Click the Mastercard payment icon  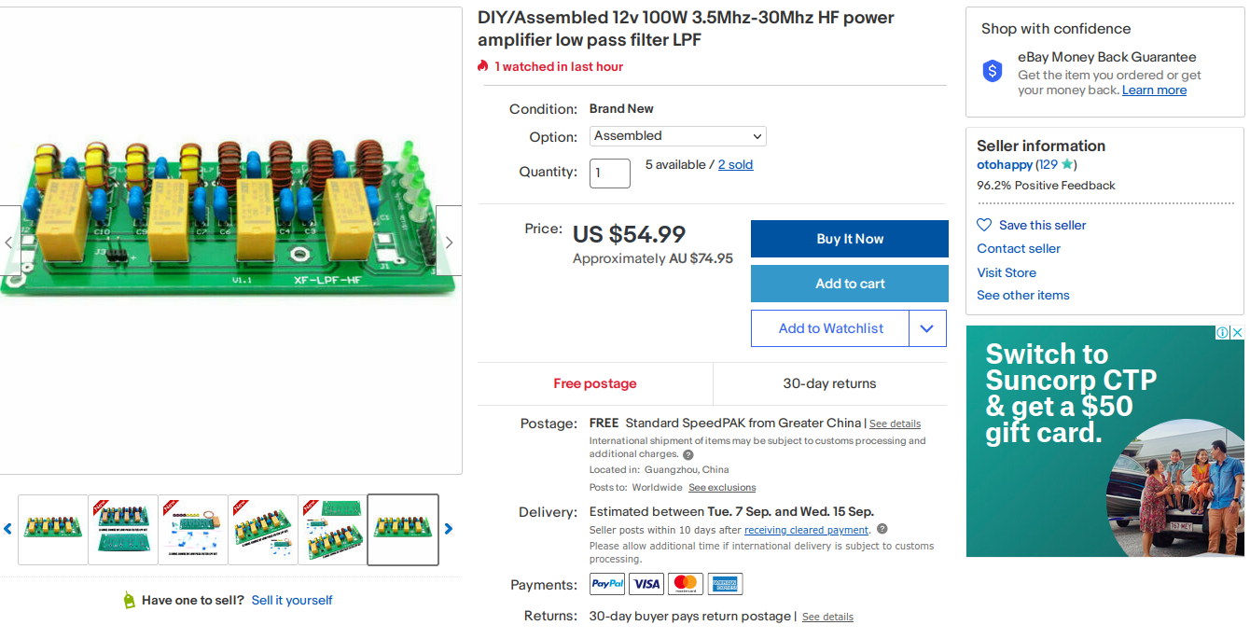click(686, 583)
